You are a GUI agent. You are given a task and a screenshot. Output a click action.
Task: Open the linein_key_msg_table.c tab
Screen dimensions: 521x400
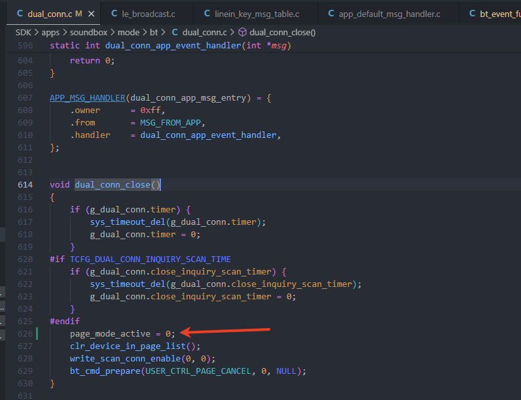pyautogui.click(x=257, y=14)
